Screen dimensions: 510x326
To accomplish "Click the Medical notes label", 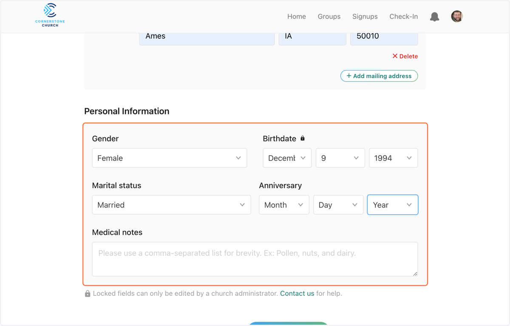I will pyautogui.click(x=117, y=232).
